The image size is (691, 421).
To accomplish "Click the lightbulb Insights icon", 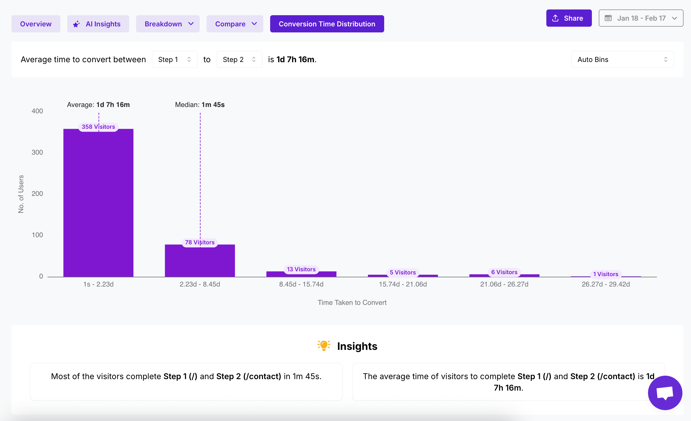I will 323,346.
